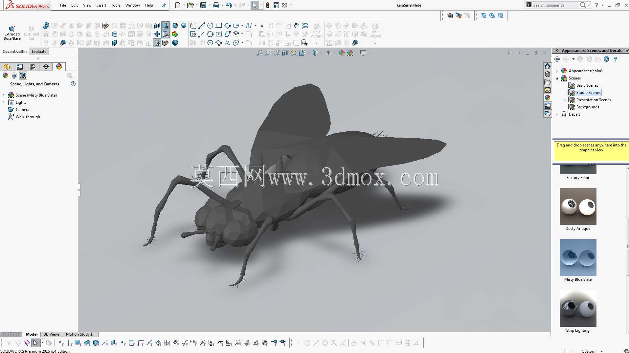Open the DimXpertManager tab
Image resolution: width=629 pixels, height=353 pixels.
[x=46, y=67]
